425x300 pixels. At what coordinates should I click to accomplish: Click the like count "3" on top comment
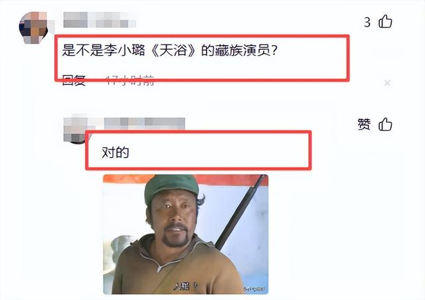click(367, 22)
